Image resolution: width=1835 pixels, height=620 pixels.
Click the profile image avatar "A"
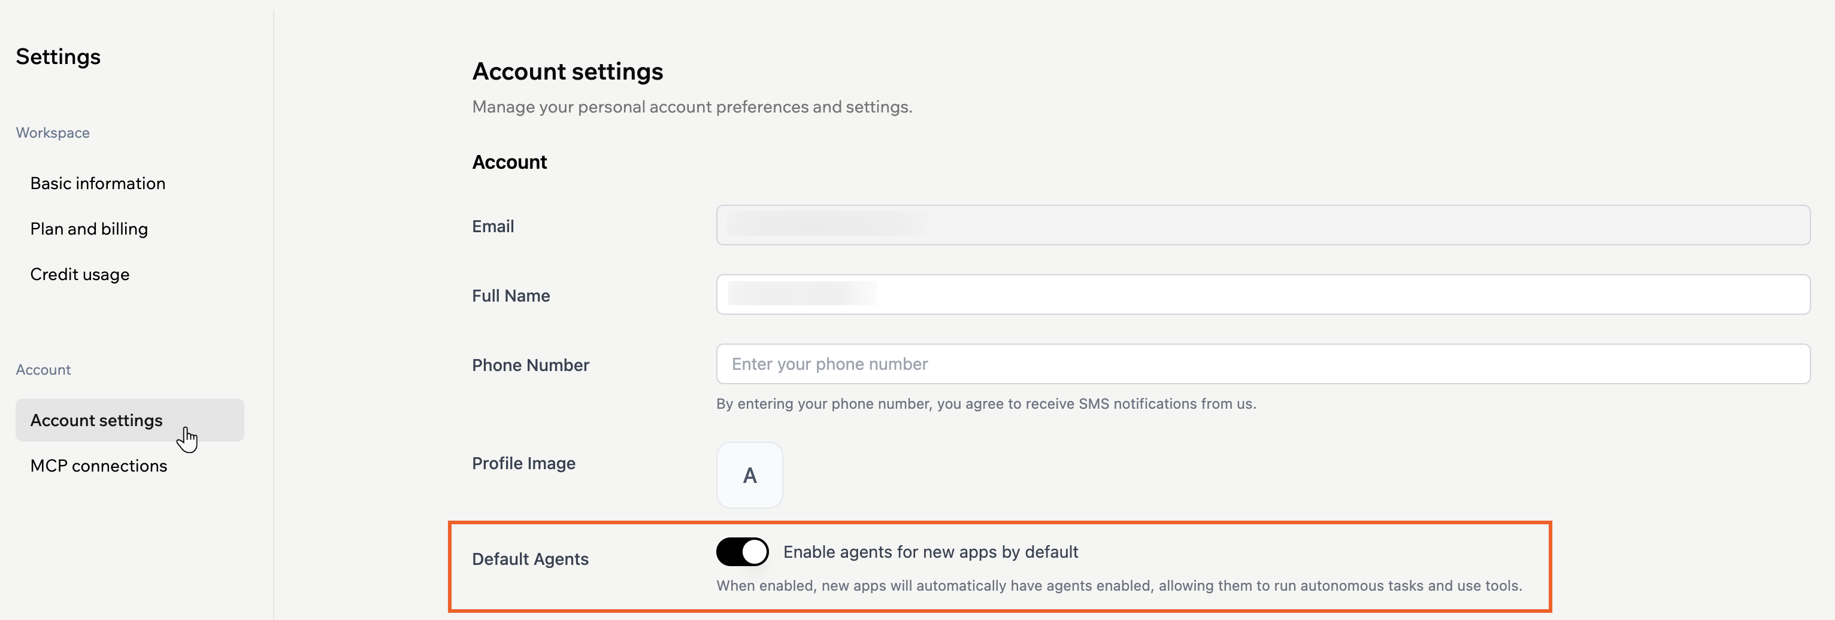749,475
